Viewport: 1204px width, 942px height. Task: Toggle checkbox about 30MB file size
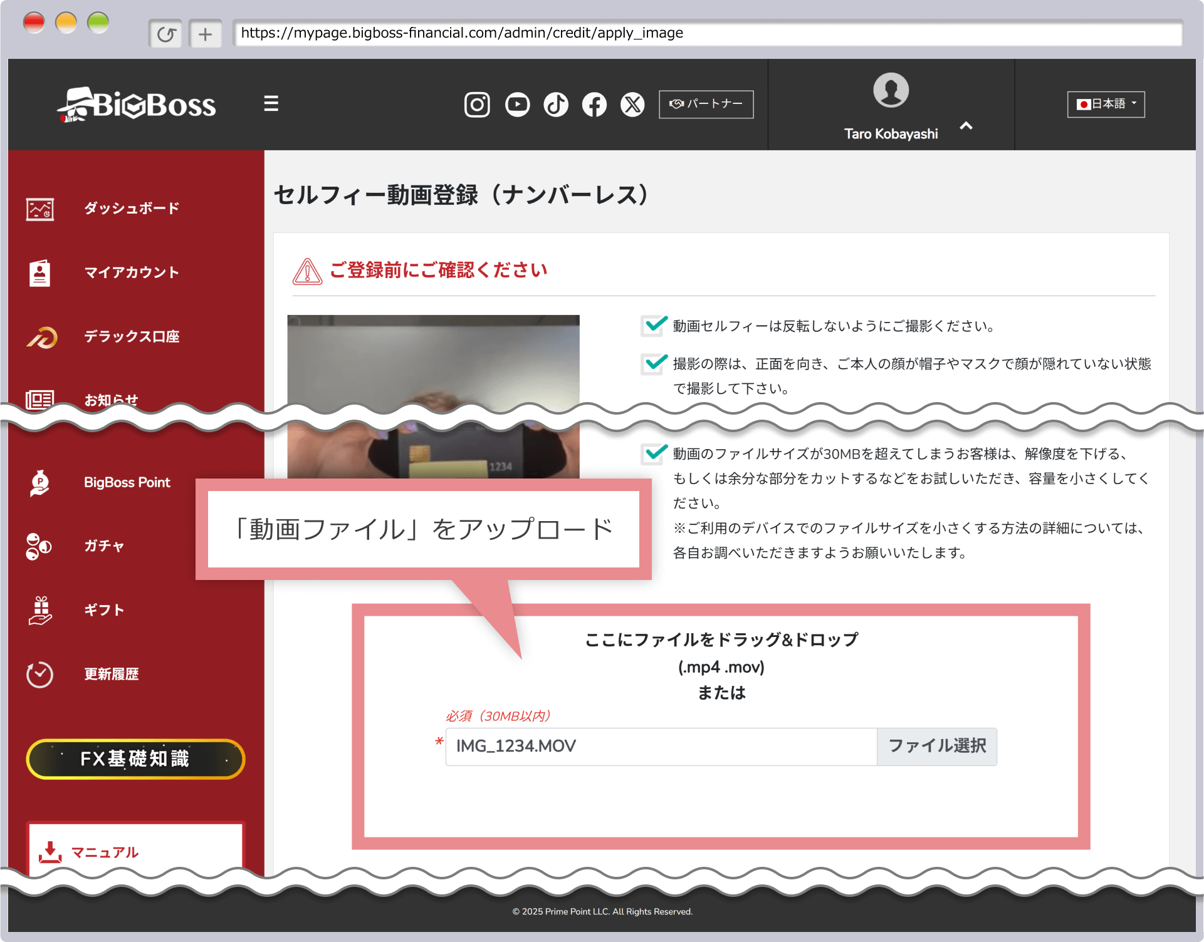[x=652, y=454]
